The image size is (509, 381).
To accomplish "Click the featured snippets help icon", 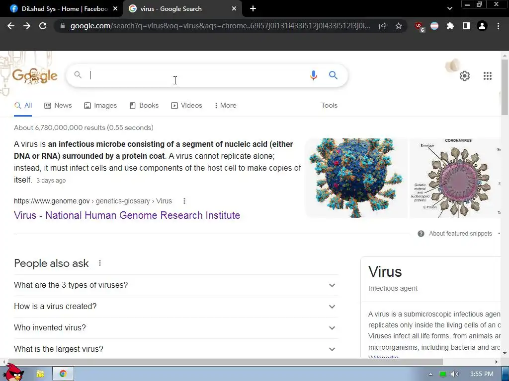I will (421, 234).
